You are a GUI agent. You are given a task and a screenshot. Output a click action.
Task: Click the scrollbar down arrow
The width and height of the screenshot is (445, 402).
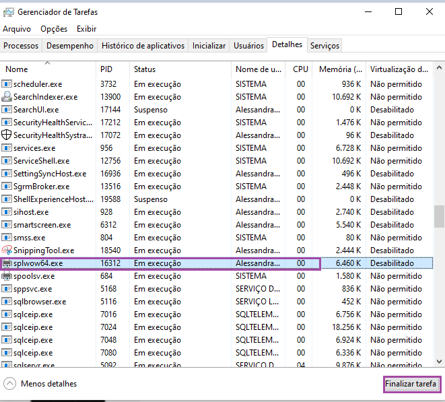pos(439,362)
